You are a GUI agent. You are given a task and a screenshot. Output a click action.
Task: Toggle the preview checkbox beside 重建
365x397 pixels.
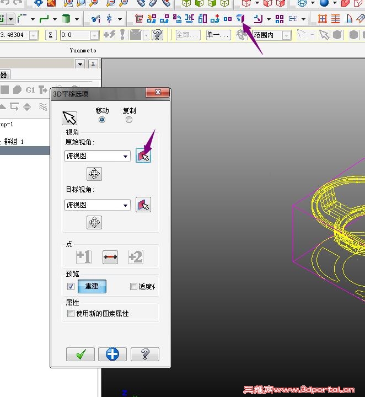(x=71, y=286)
